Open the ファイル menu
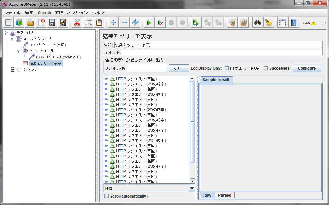This screenshot has width=329, height=205. click(x=12, y=13)
